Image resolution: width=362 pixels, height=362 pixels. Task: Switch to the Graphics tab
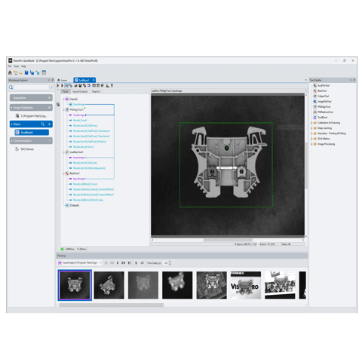tap(96, 91)
